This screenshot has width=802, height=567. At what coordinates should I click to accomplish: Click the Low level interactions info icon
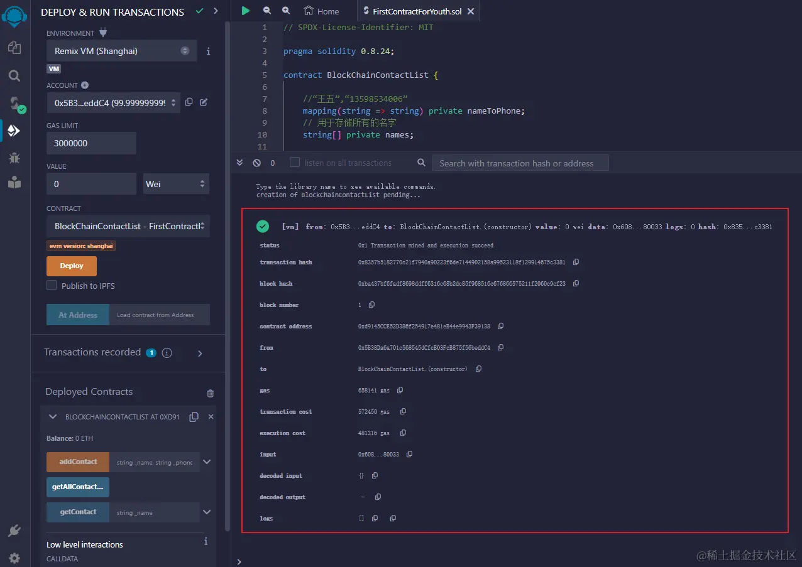click(206, 541)
